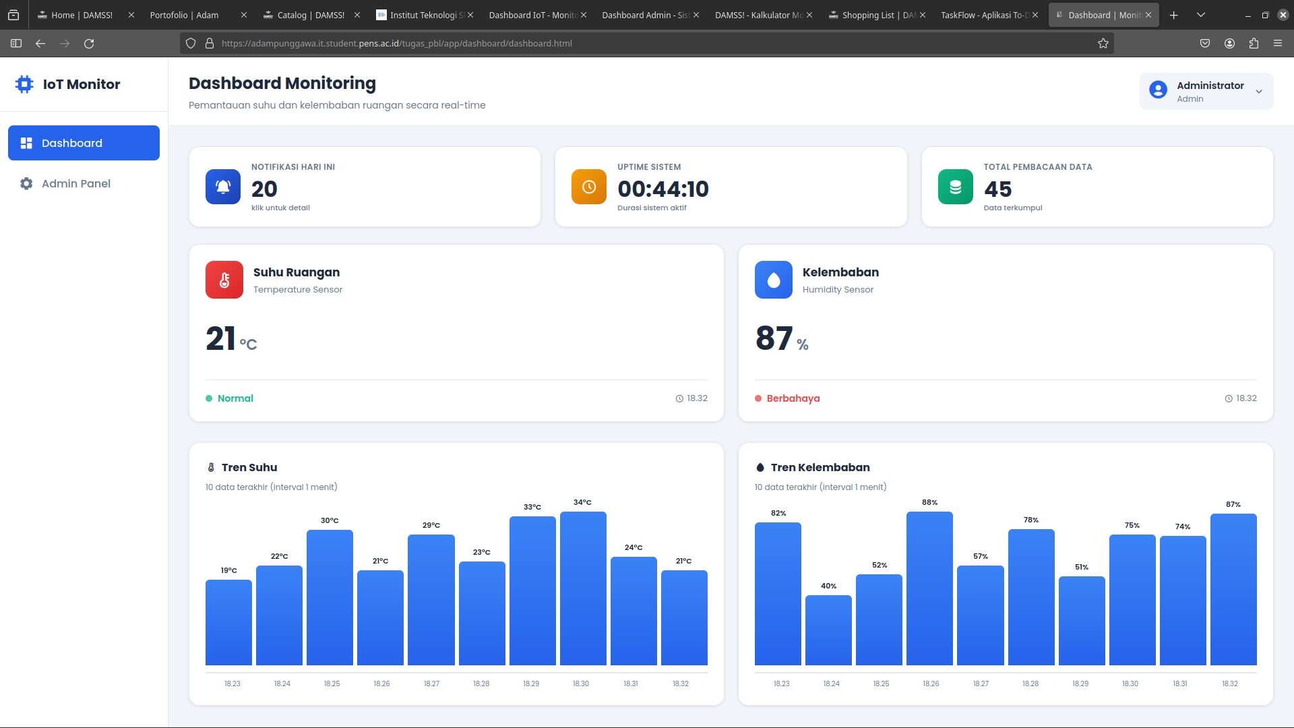Click the green database icon
This screenshot has width=1294, height=728.
[x=955, y=187]
